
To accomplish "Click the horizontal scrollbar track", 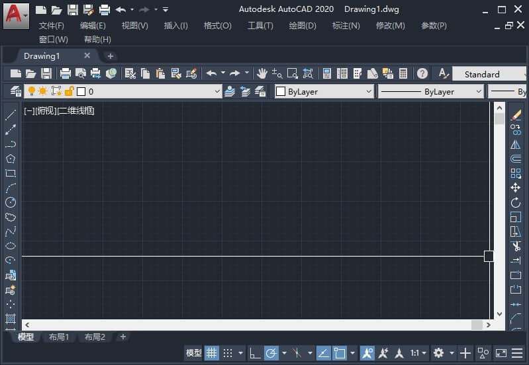I will [258, 325].
